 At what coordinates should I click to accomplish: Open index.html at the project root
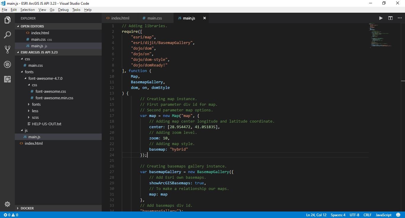[x=58, y=143]
